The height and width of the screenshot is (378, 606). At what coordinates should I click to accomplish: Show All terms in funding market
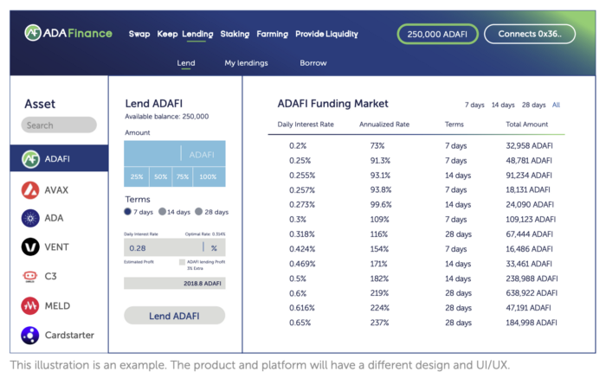click(556, 105)
